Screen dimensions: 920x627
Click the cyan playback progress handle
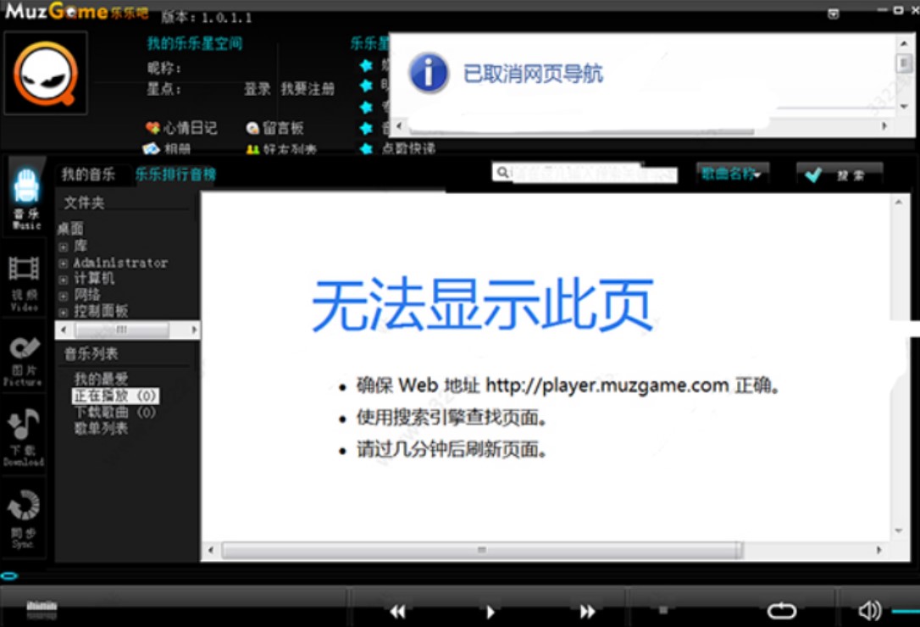coord(9,576)
